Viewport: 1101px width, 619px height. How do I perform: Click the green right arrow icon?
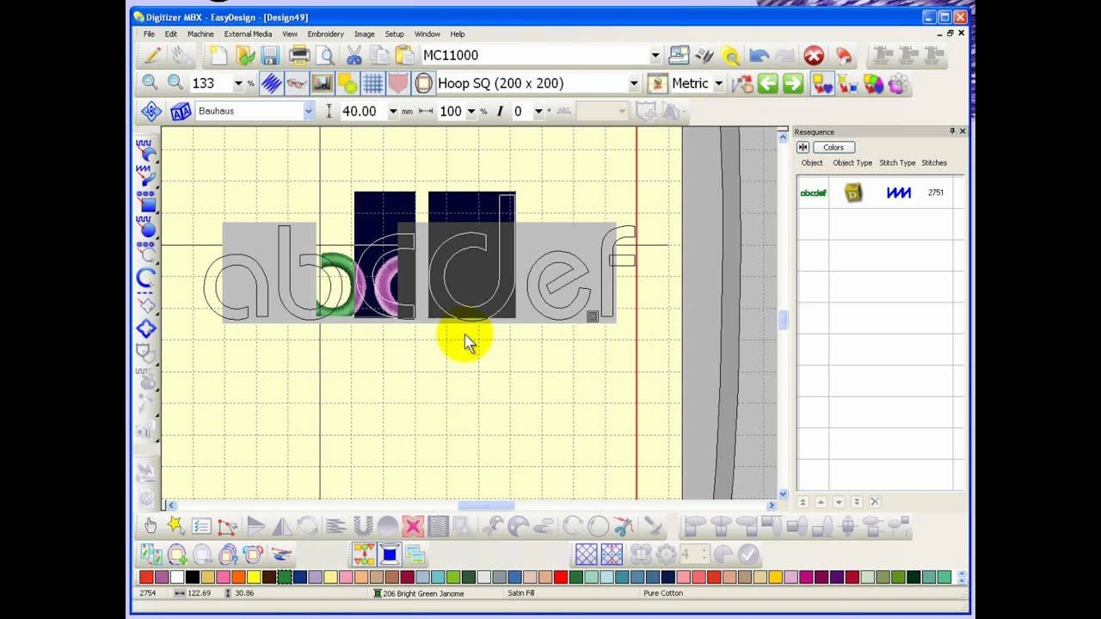coord(793,83)
